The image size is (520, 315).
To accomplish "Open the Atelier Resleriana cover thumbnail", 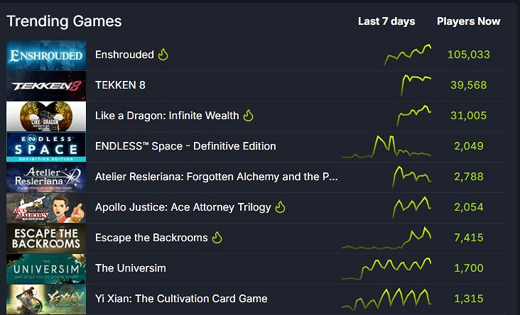I will (x=46, y=177).
